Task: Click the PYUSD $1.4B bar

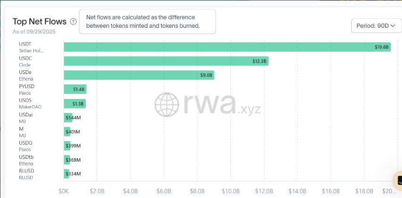Action: click(75, 89)
